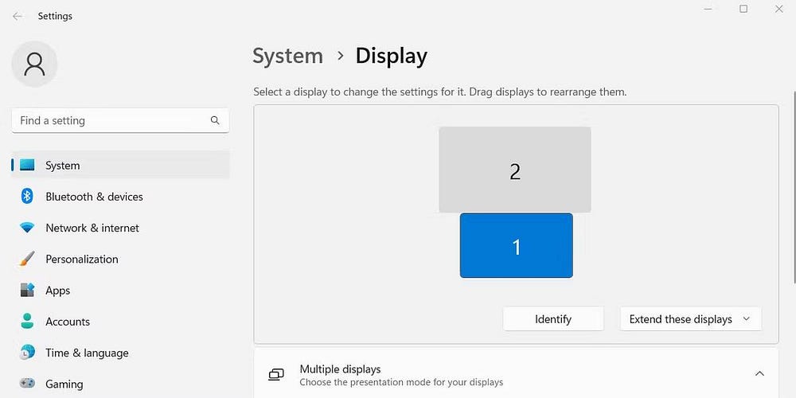Click the Accounts person icon

tap(27, 321)
